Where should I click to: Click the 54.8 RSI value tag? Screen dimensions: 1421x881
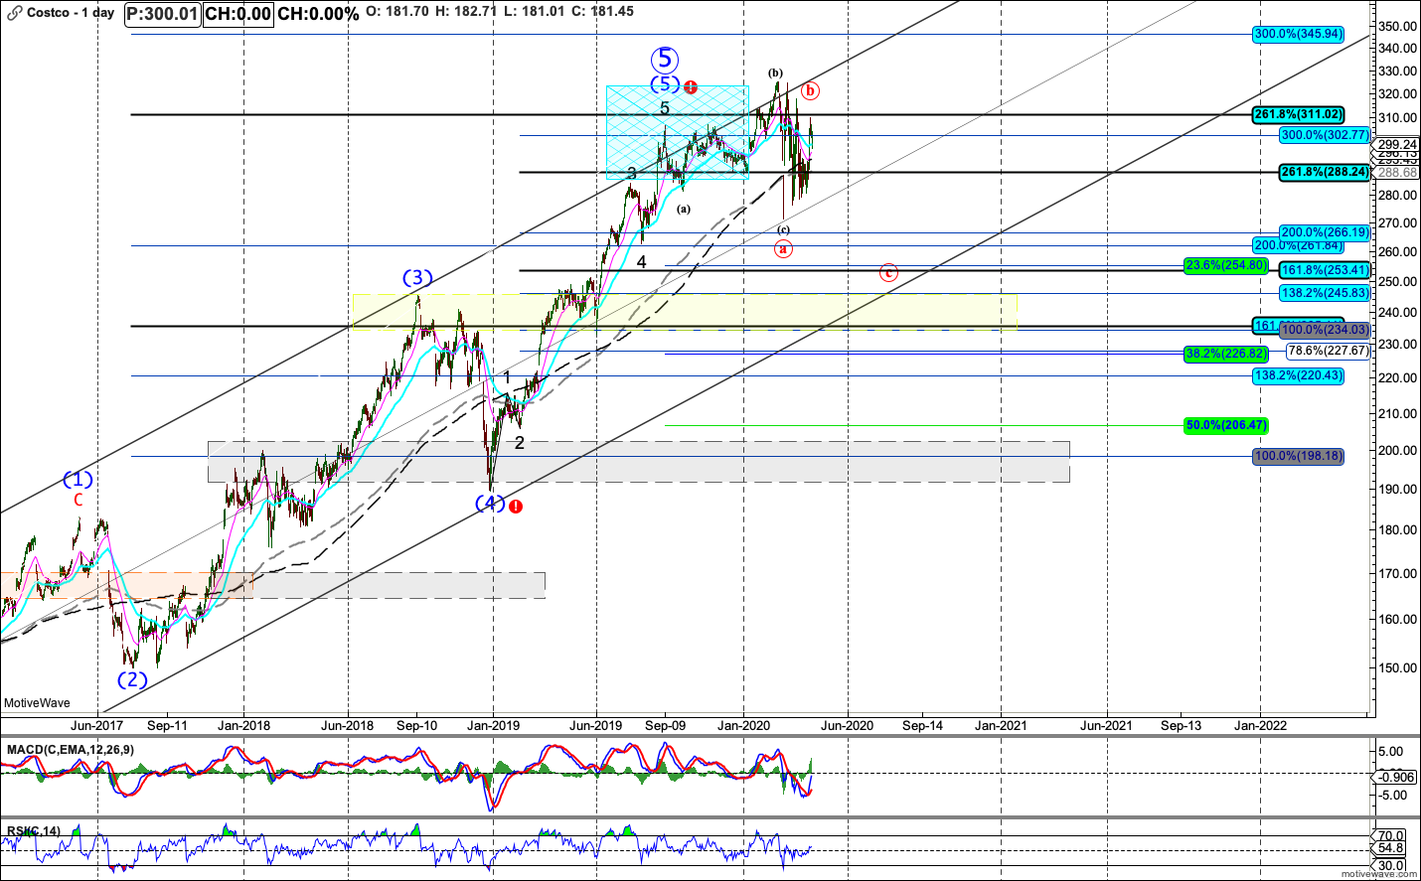1391,848
